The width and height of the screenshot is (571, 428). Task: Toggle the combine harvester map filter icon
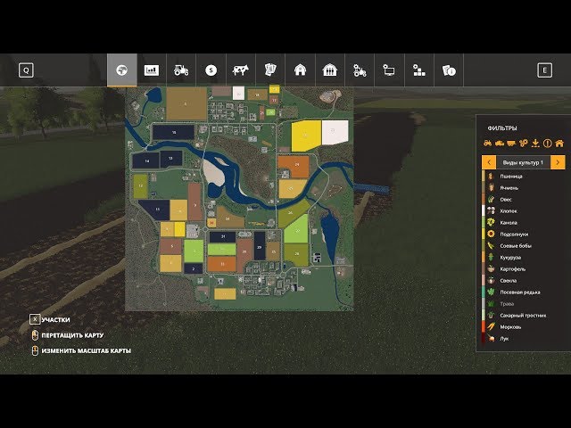(500, 143)
